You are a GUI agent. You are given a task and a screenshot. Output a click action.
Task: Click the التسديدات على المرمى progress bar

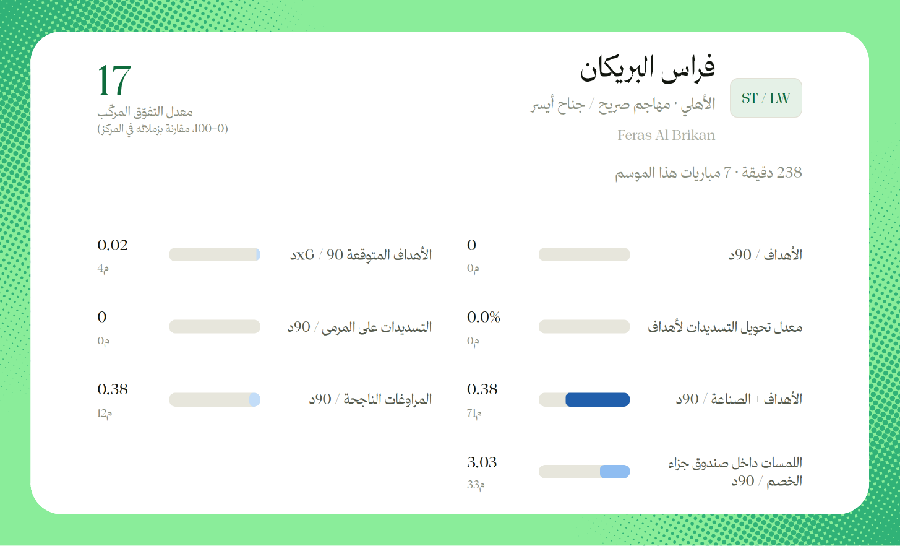215,327
